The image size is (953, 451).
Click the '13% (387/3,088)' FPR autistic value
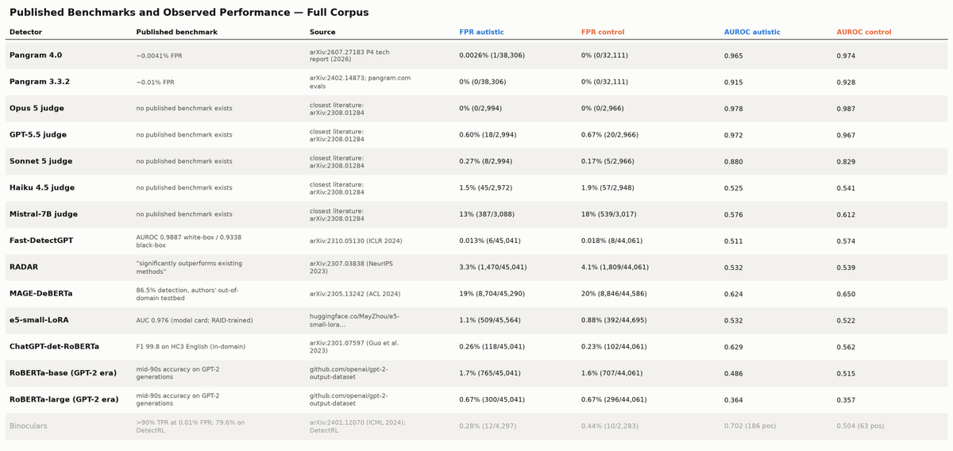click(487, 214)
